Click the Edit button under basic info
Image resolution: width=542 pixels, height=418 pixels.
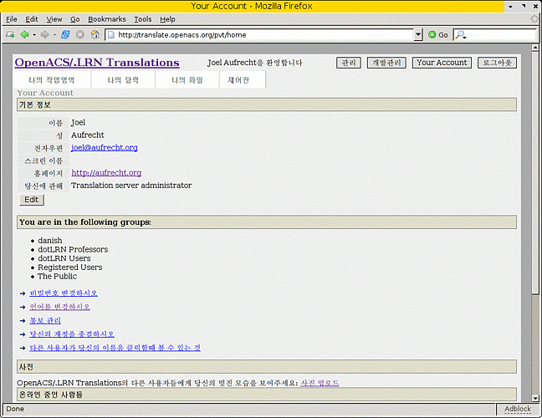pos(31,200)
